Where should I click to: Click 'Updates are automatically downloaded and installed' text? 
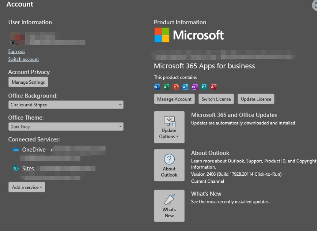click(244, 123)
